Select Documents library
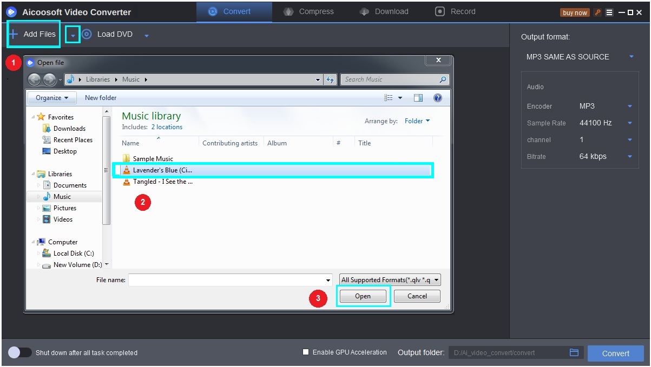The width and height of the screenshot is (651, 367). [x=70, y=185]
